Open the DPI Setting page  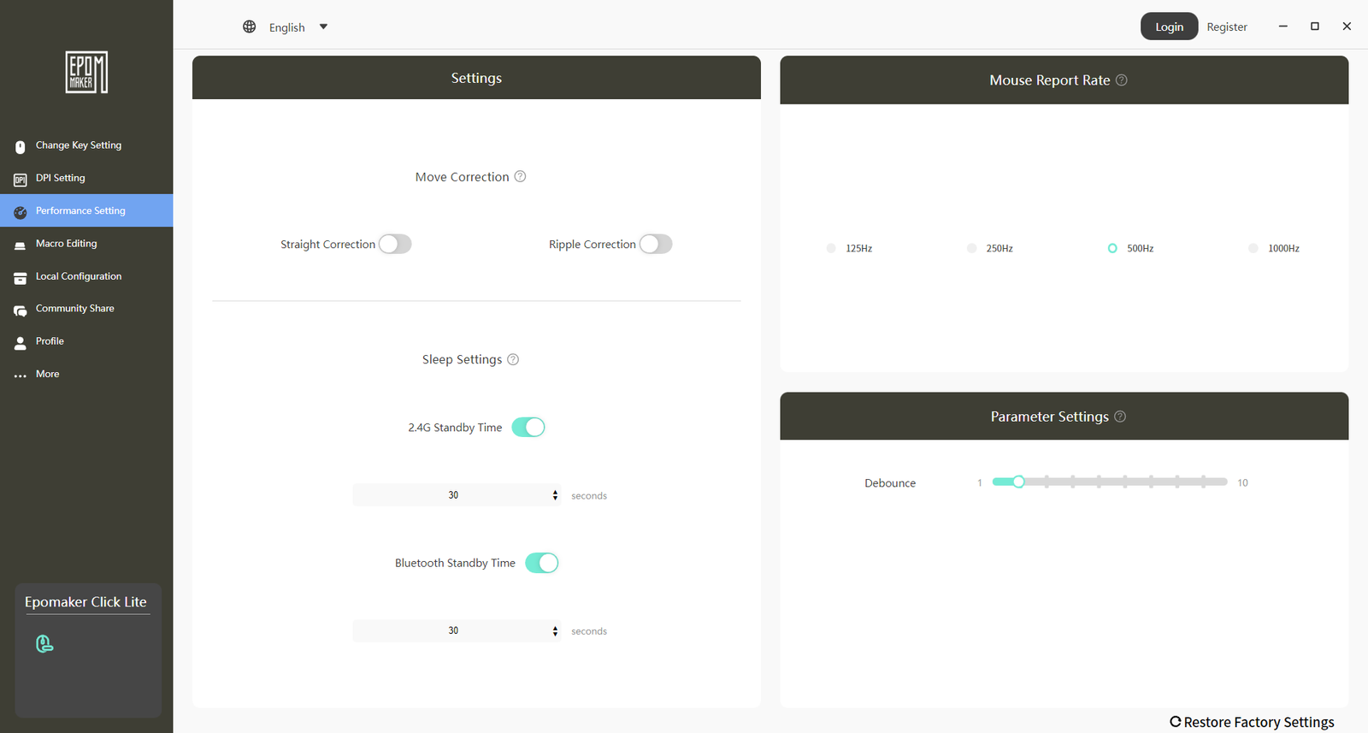(x=60, y=179)
